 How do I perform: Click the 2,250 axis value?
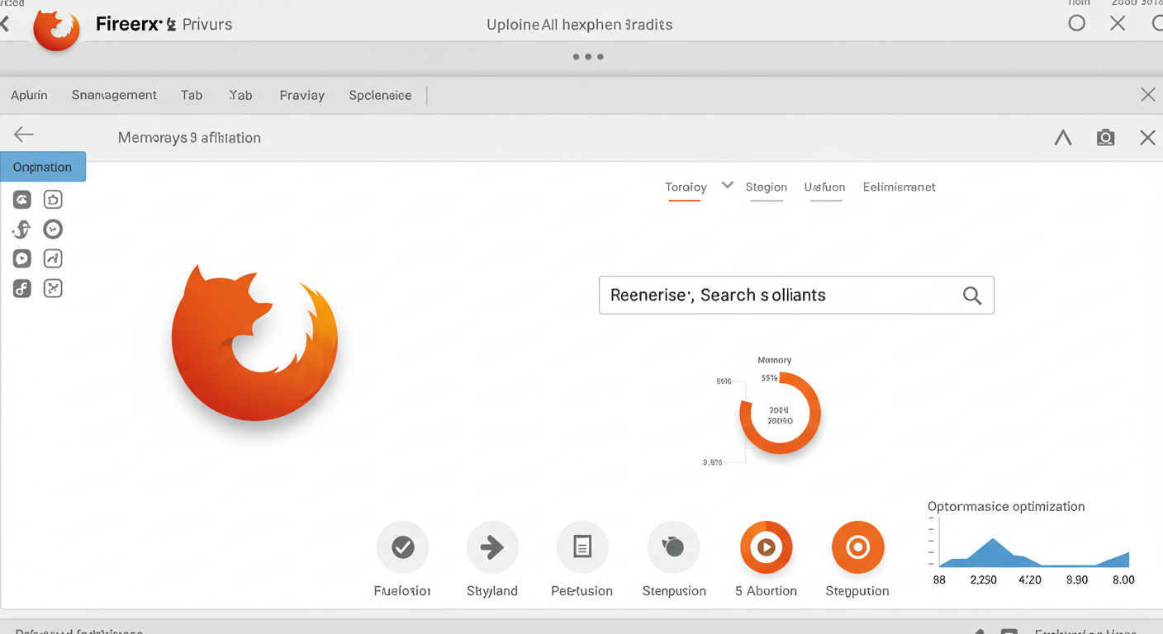tap(983, 580)
